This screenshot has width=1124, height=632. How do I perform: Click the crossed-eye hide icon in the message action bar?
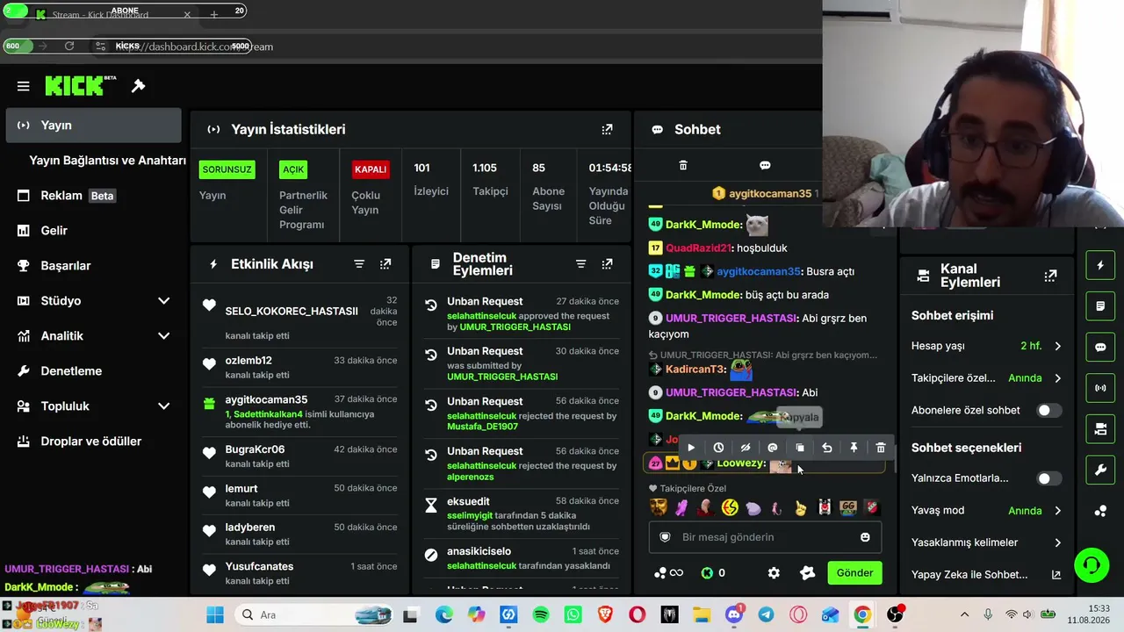(x=746, y=448)
